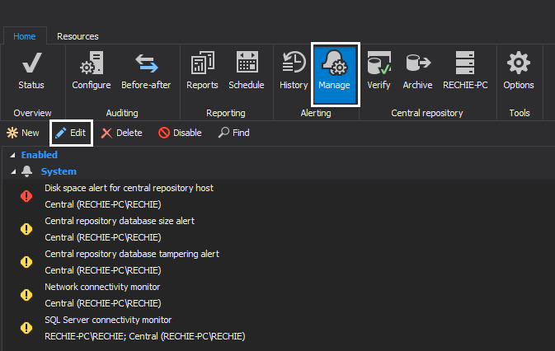This screenshot has height=351, width=555.
Task: Select the Manage alerts bell icon
Action: point(335,63)
